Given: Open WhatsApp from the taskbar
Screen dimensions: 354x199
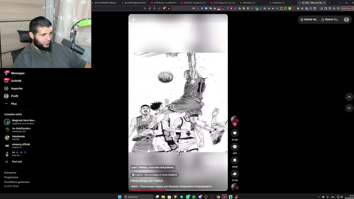Looking at the screenshot, I should 188,197.
